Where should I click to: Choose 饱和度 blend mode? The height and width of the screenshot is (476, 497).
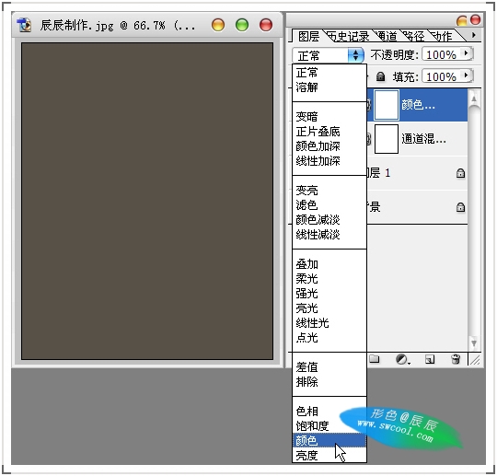pos(329,425)
